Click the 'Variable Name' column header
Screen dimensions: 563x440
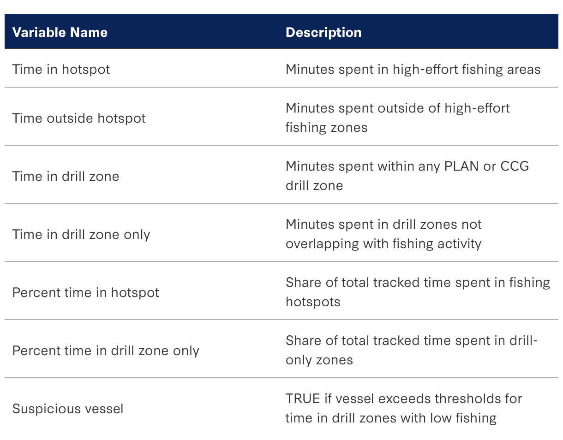tap(60, 32)
